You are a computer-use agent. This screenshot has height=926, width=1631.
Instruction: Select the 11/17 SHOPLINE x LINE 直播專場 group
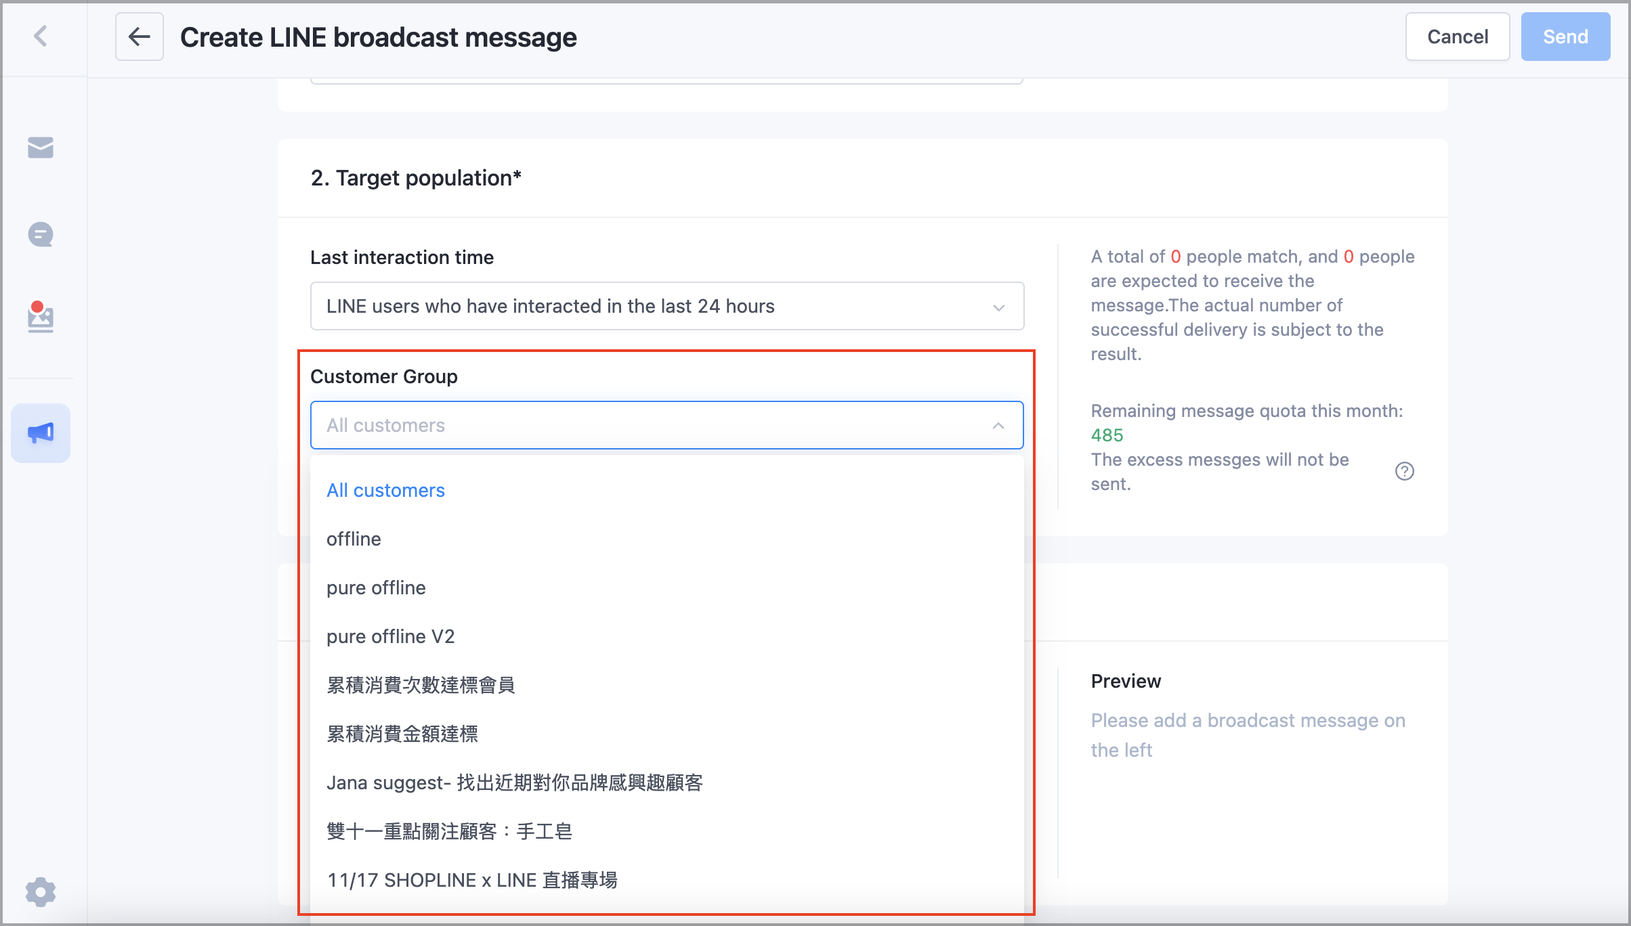[667, 880]
